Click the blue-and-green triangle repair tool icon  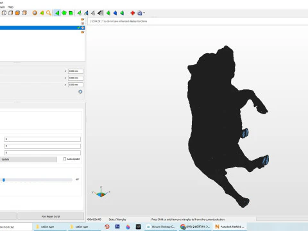(x=86, y=13)
